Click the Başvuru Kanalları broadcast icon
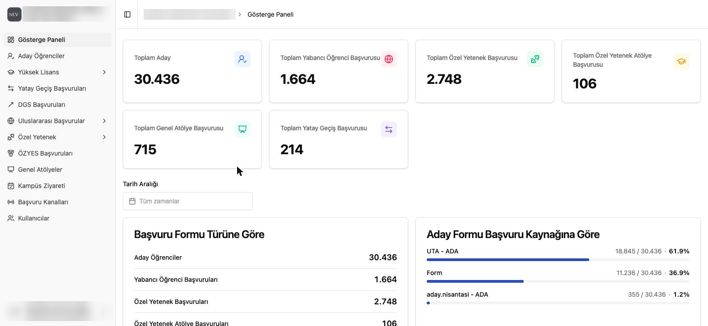Screen dimensions: 708x326 [x=11, y=202]
